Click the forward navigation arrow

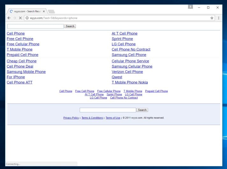(15, 18)
